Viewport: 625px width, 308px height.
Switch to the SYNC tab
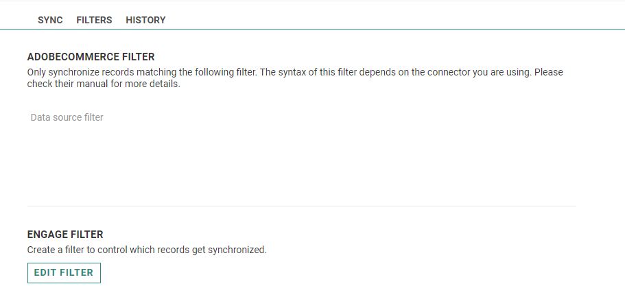[50, 20]
